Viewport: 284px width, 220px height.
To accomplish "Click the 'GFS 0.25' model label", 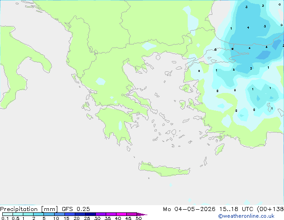I will [76, 209].
